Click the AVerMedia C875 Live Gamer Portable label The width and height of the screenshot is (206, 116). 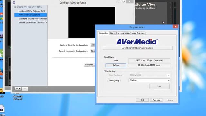tap(137, 48)
